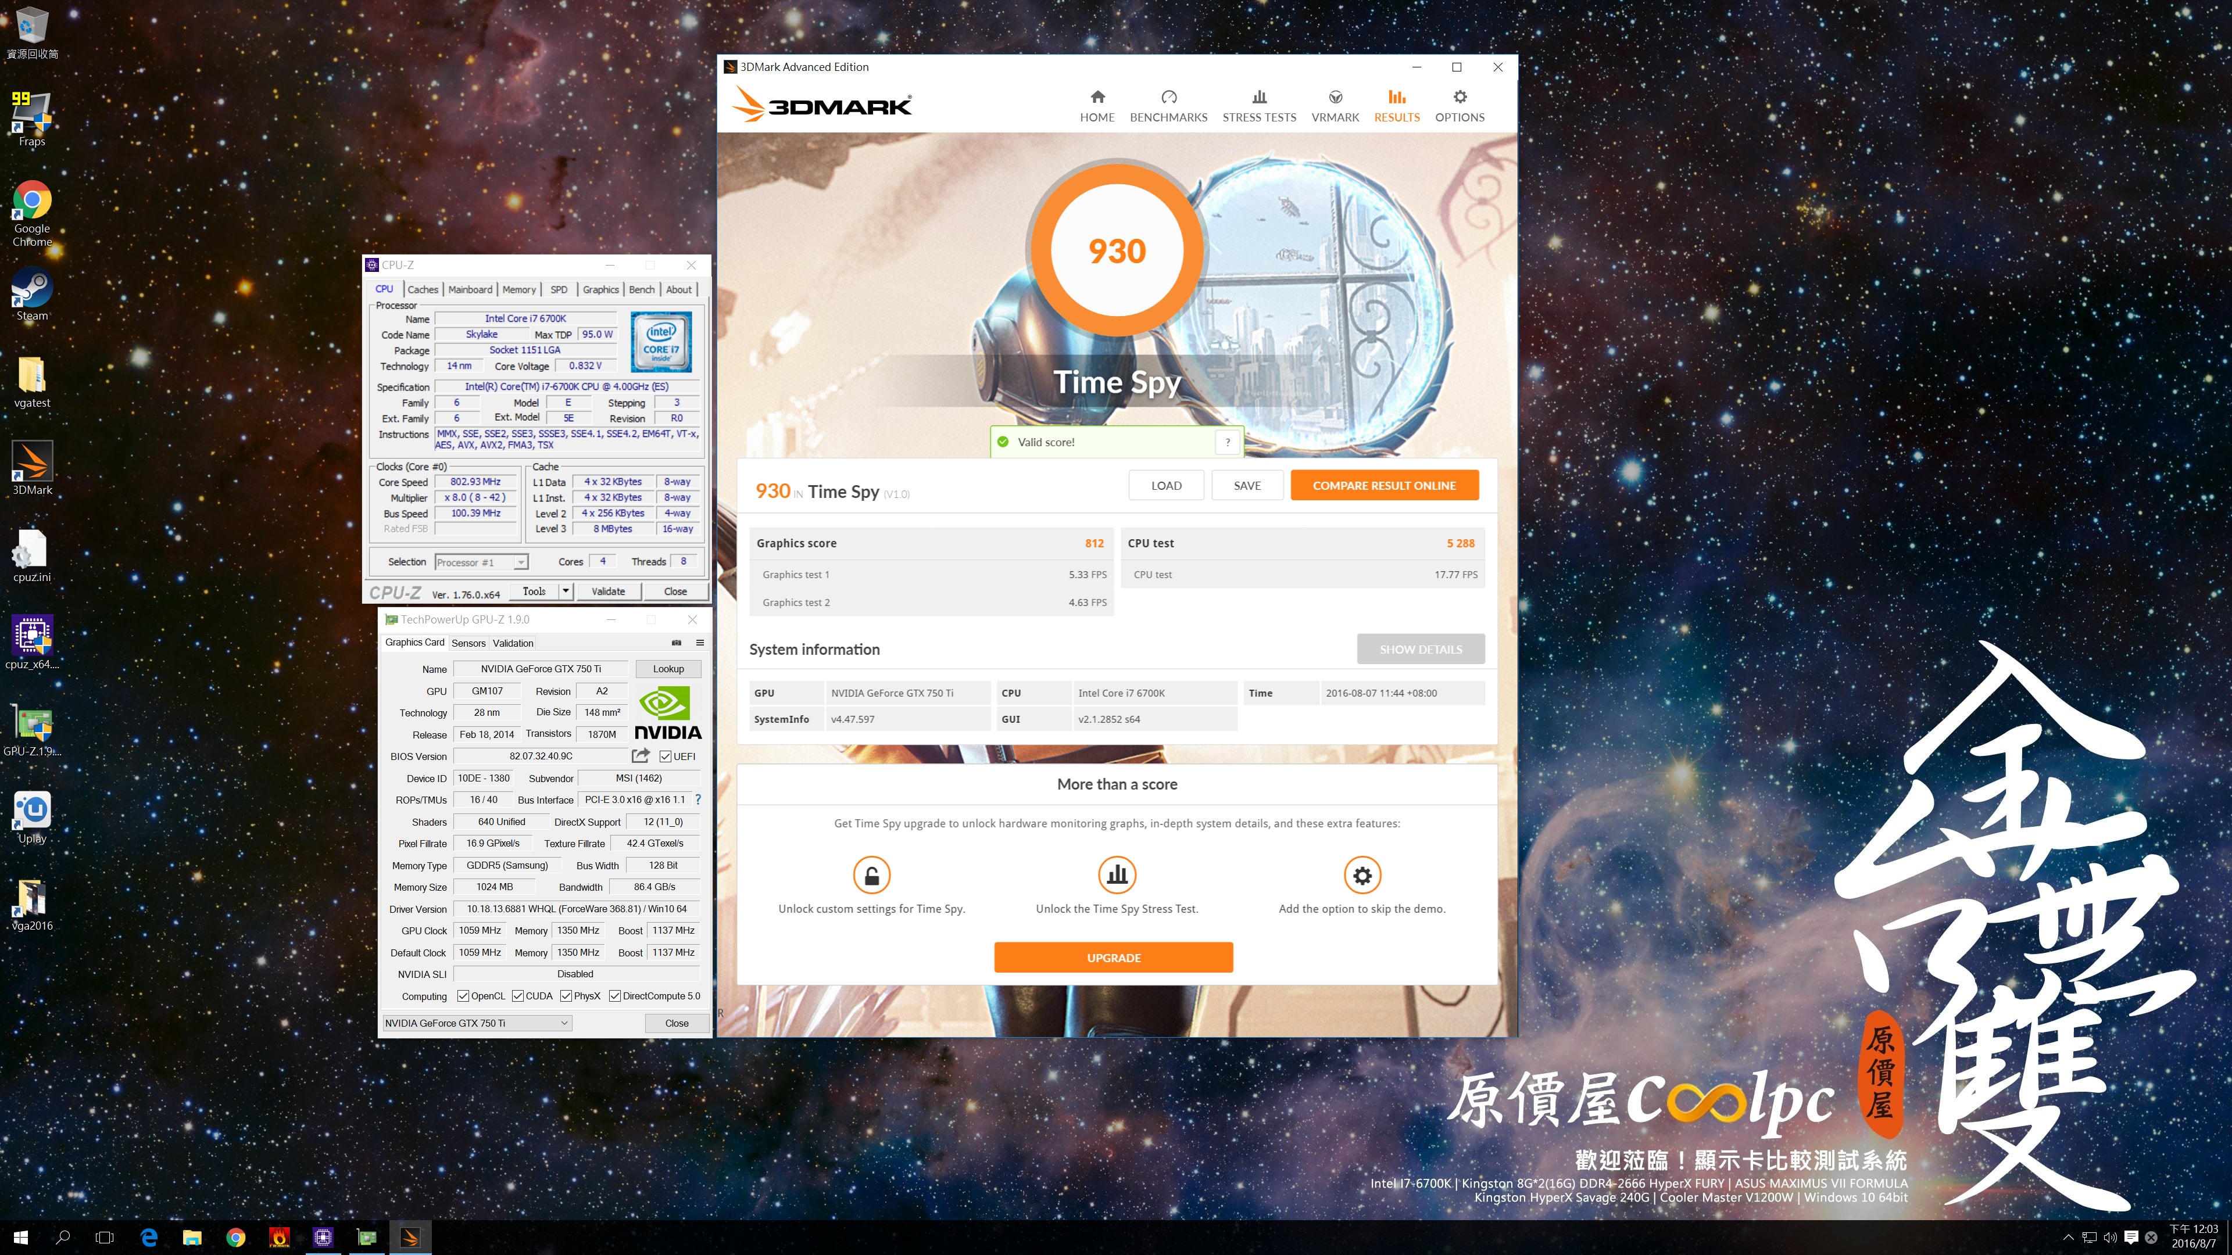Viewport: 2232px width, 1255px height.
Task: Click the GPU-Z screenshot camera icon
Action: 677,643
